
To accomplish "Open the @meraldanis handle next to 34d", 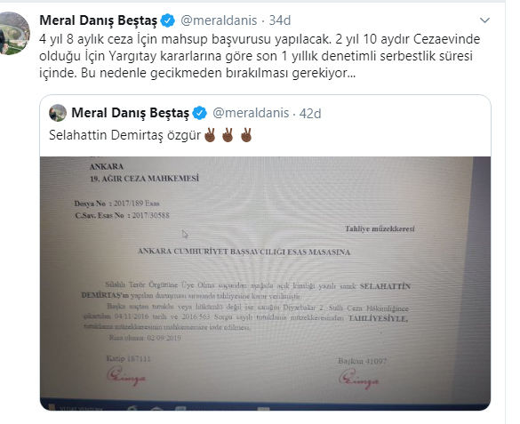I will coord(219,20).
